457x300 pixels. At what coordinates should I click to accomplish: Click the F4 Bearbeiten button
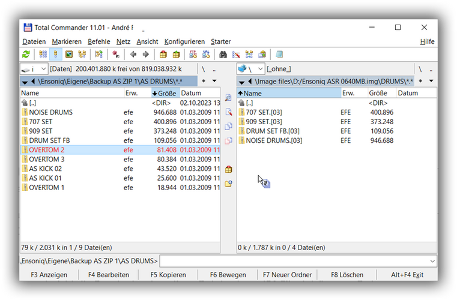coord(109,275)
